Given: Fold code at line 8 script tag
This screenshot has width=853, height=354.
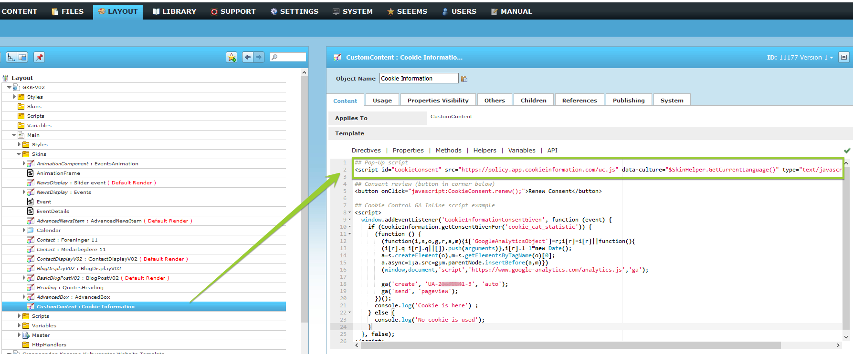Looking at the screenshot, I should pyautogui.click(x=349, y=212).
